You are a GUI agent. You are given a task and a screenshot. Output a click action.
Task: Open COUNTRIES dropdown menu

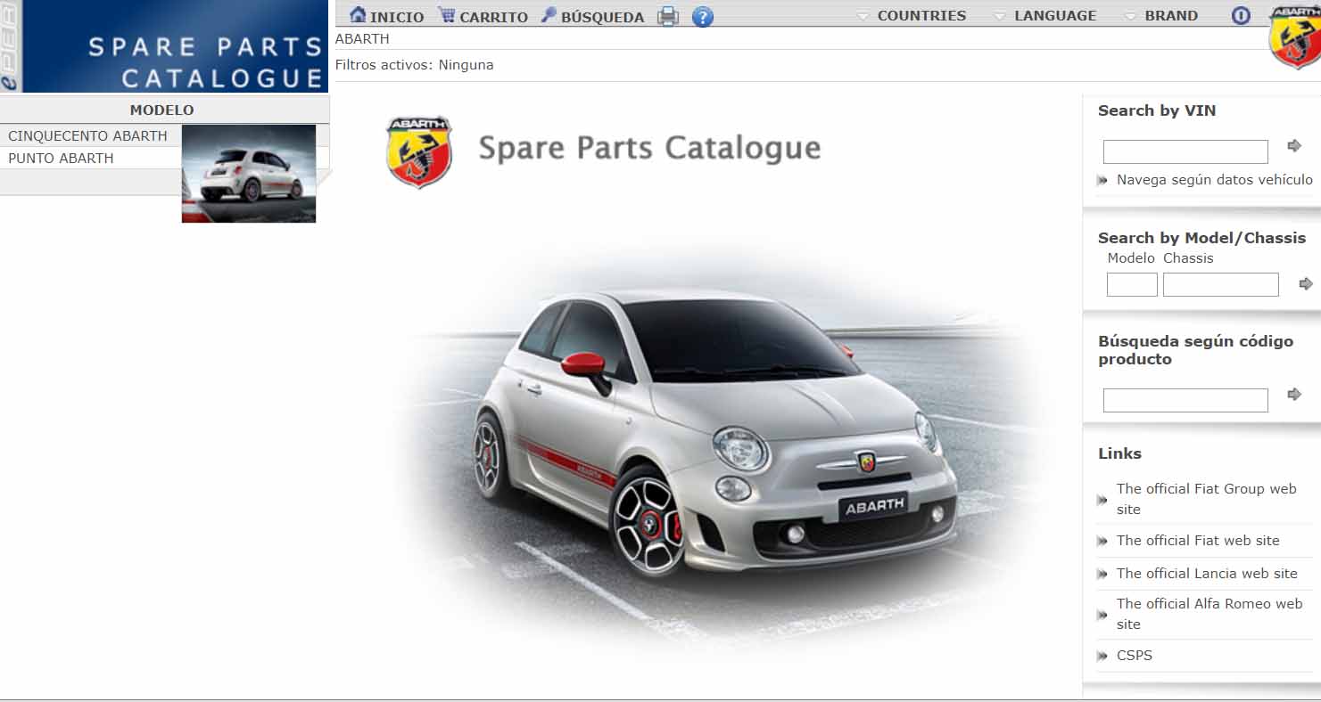click(x=911, y=15)
